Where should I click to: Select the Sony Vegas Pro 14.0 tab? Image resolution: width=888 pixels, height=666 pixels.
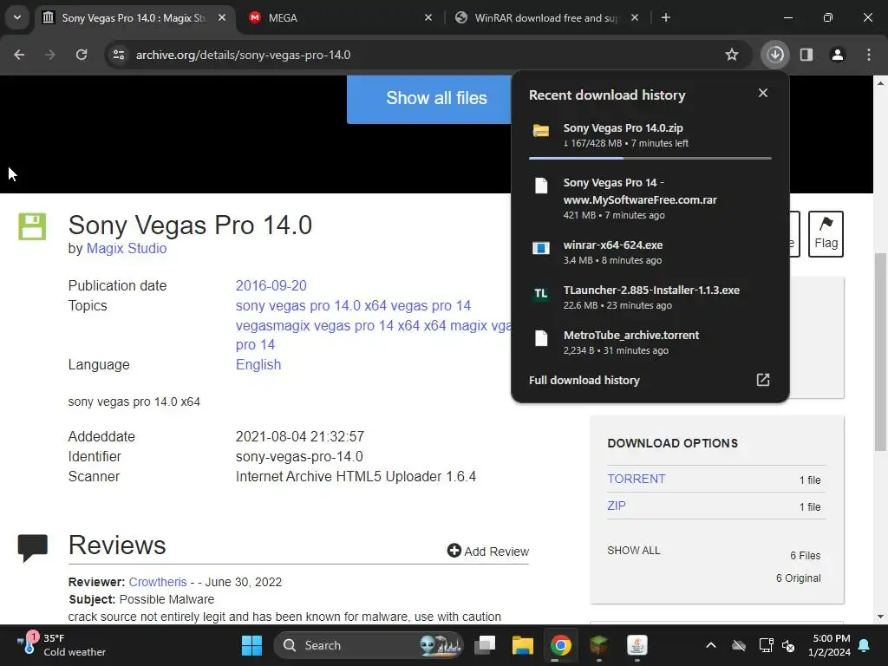(134, 17)
